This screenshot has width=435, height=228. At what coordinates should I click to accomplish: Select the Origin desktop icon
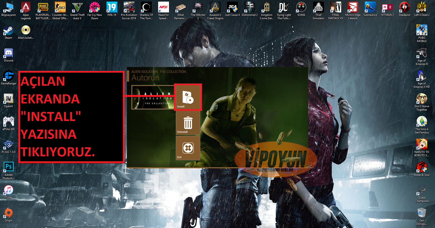coord(8,215)
